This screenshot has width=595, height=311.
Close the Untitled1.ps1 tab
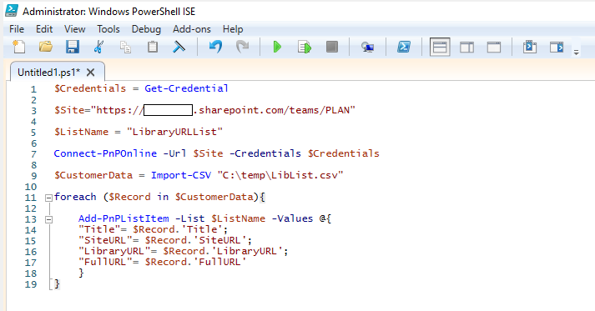click(90, 72)
